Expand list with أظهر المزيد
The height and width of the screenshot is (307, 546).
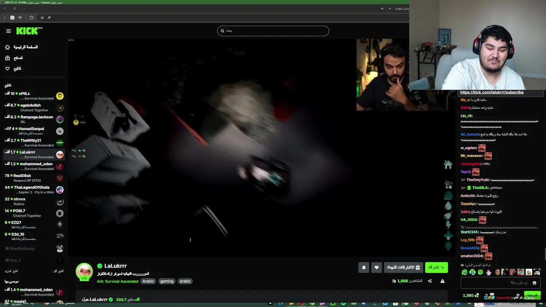[12, 271]
